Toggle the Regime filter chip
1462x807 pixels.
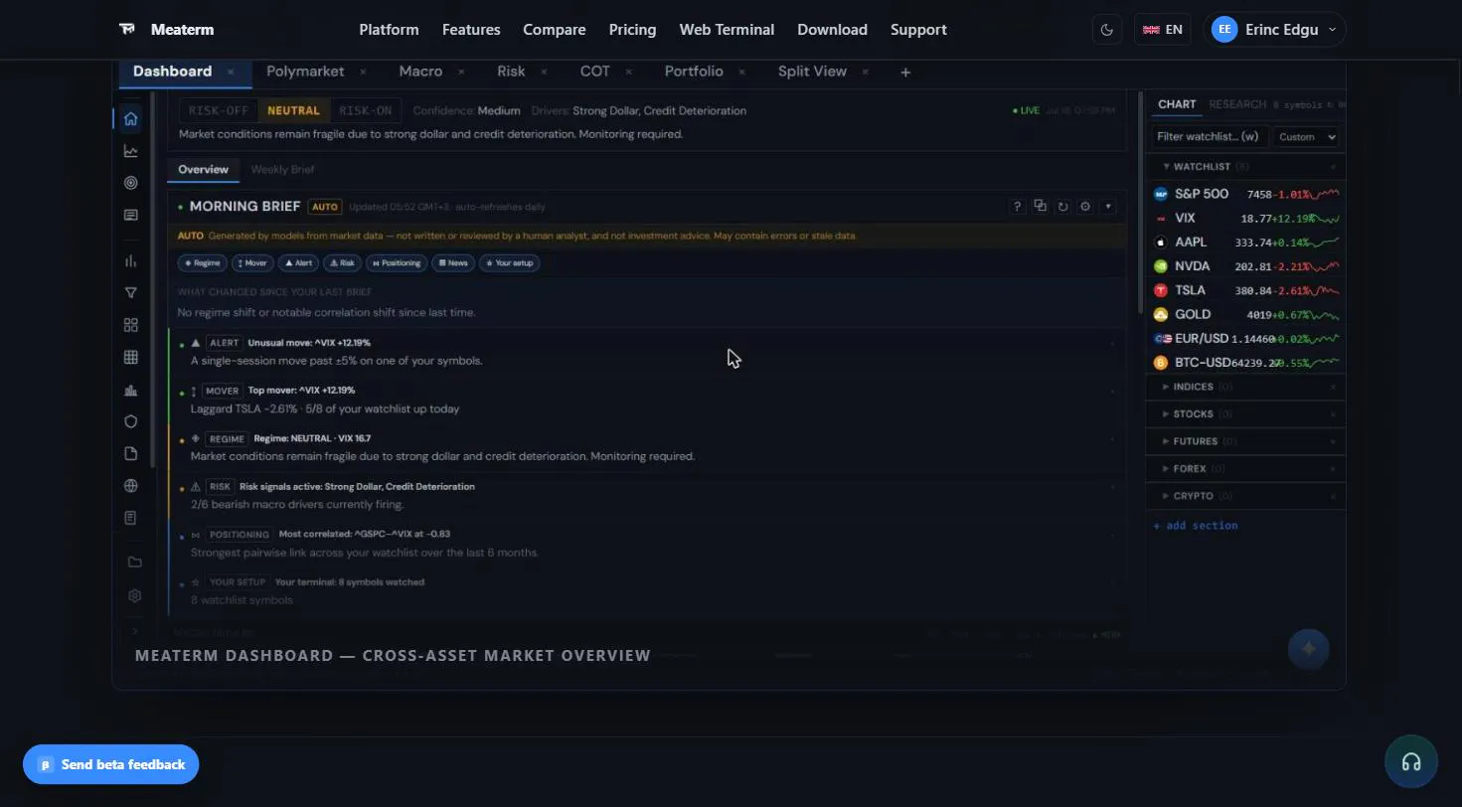(x=202, y=263)
